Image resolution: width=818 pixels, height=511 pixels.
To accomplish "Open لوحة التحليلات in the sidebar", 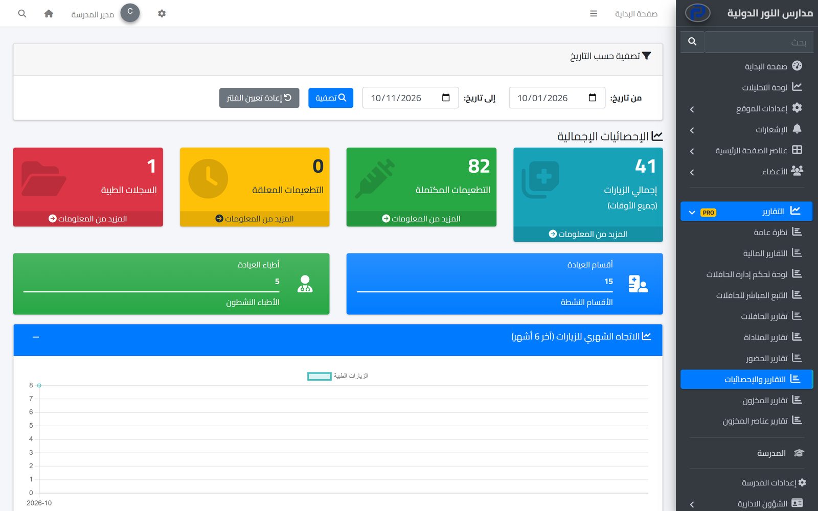I will tap(746, 87).
